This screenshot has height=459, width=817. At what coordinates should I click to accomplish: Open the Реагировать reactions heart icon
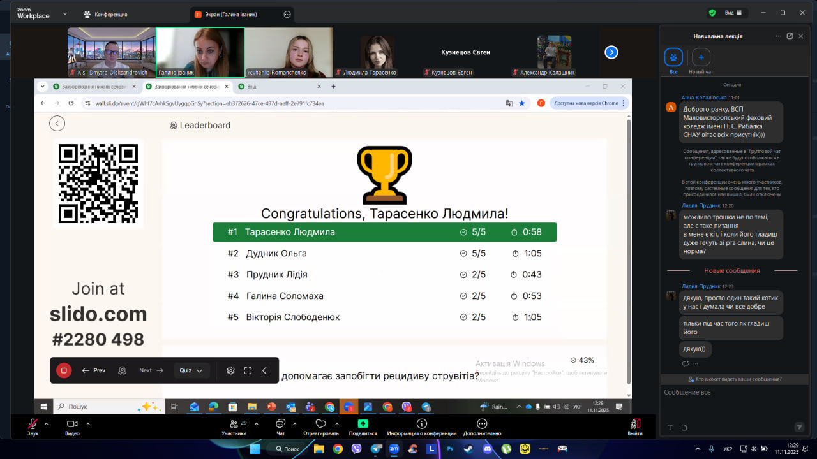pyautogui.click(x=321, y=424)
